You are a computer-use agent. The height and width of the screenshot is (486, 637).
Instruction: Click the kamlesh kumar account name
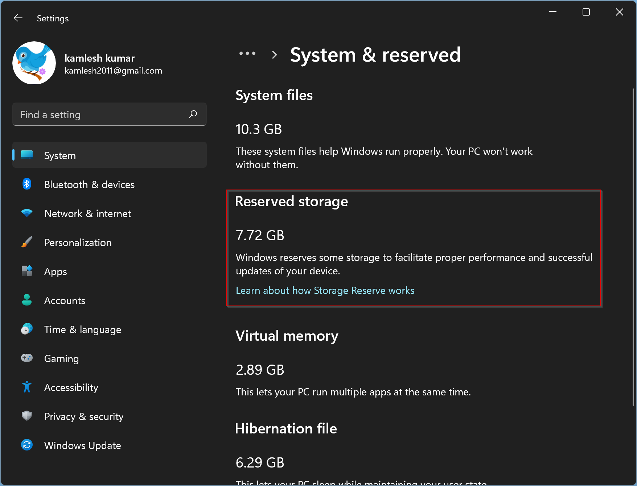99,58
